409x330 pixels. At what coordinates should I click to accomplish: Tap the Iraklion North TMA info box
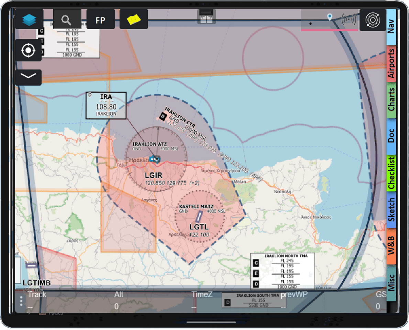click(x=282, y=271)
